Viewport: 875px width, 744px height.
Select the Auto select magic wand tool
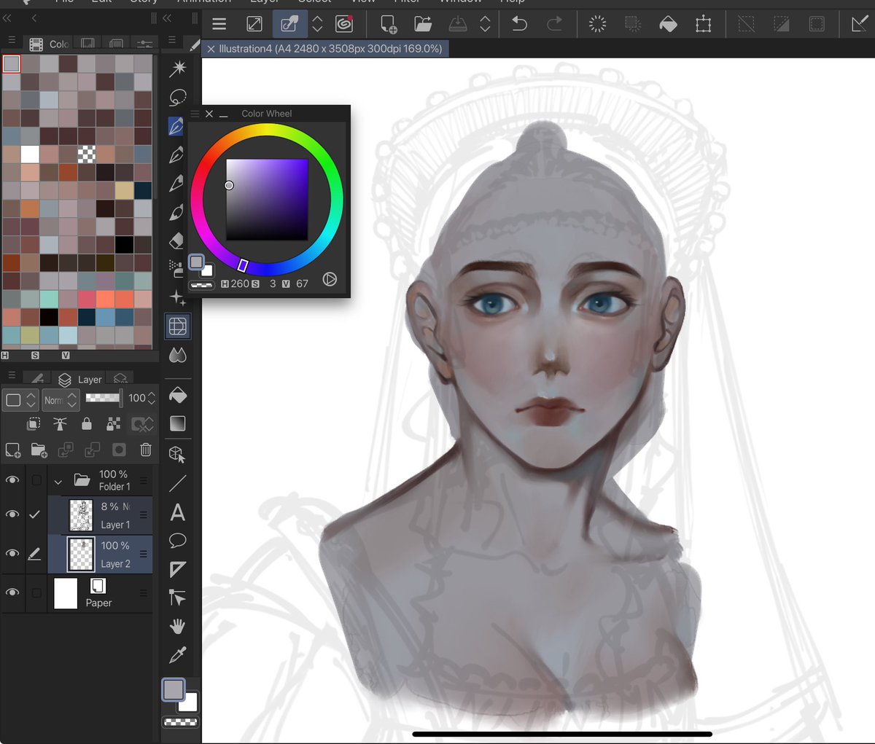(x=177, y=68)
